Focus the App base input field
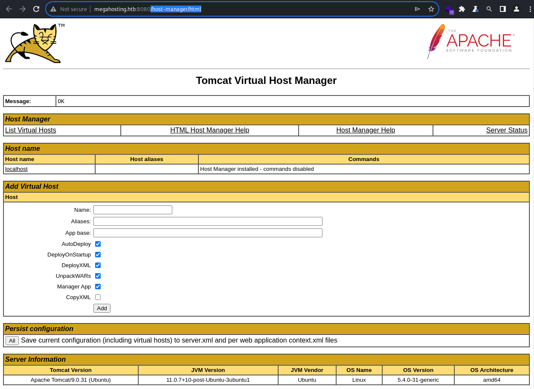Viewport: 534px width, 389px height. click(x=208, y=233)
